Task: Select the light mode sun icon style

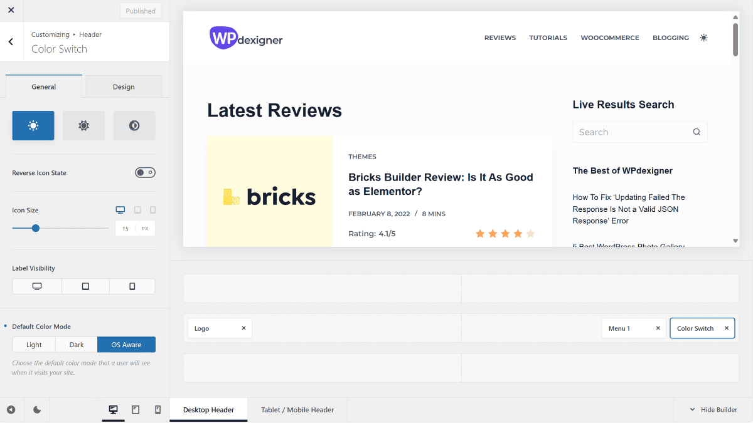Action: click(x=33, y=125)
